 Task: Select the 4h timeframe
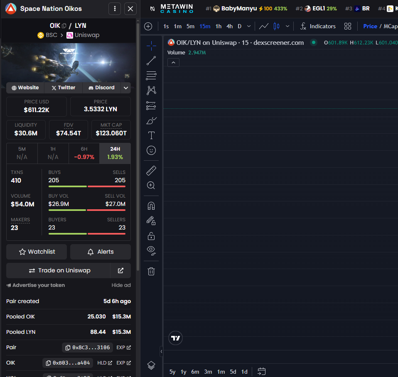[230, 27]
